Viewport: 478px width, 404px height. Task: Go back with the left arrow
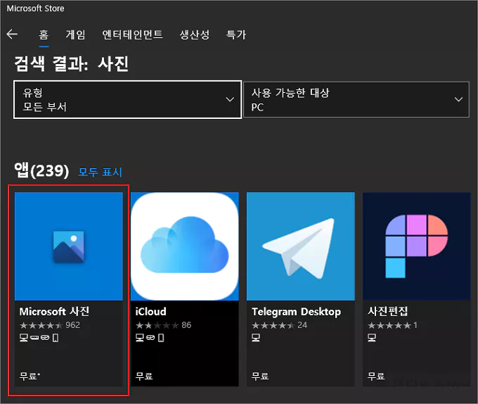12,34
